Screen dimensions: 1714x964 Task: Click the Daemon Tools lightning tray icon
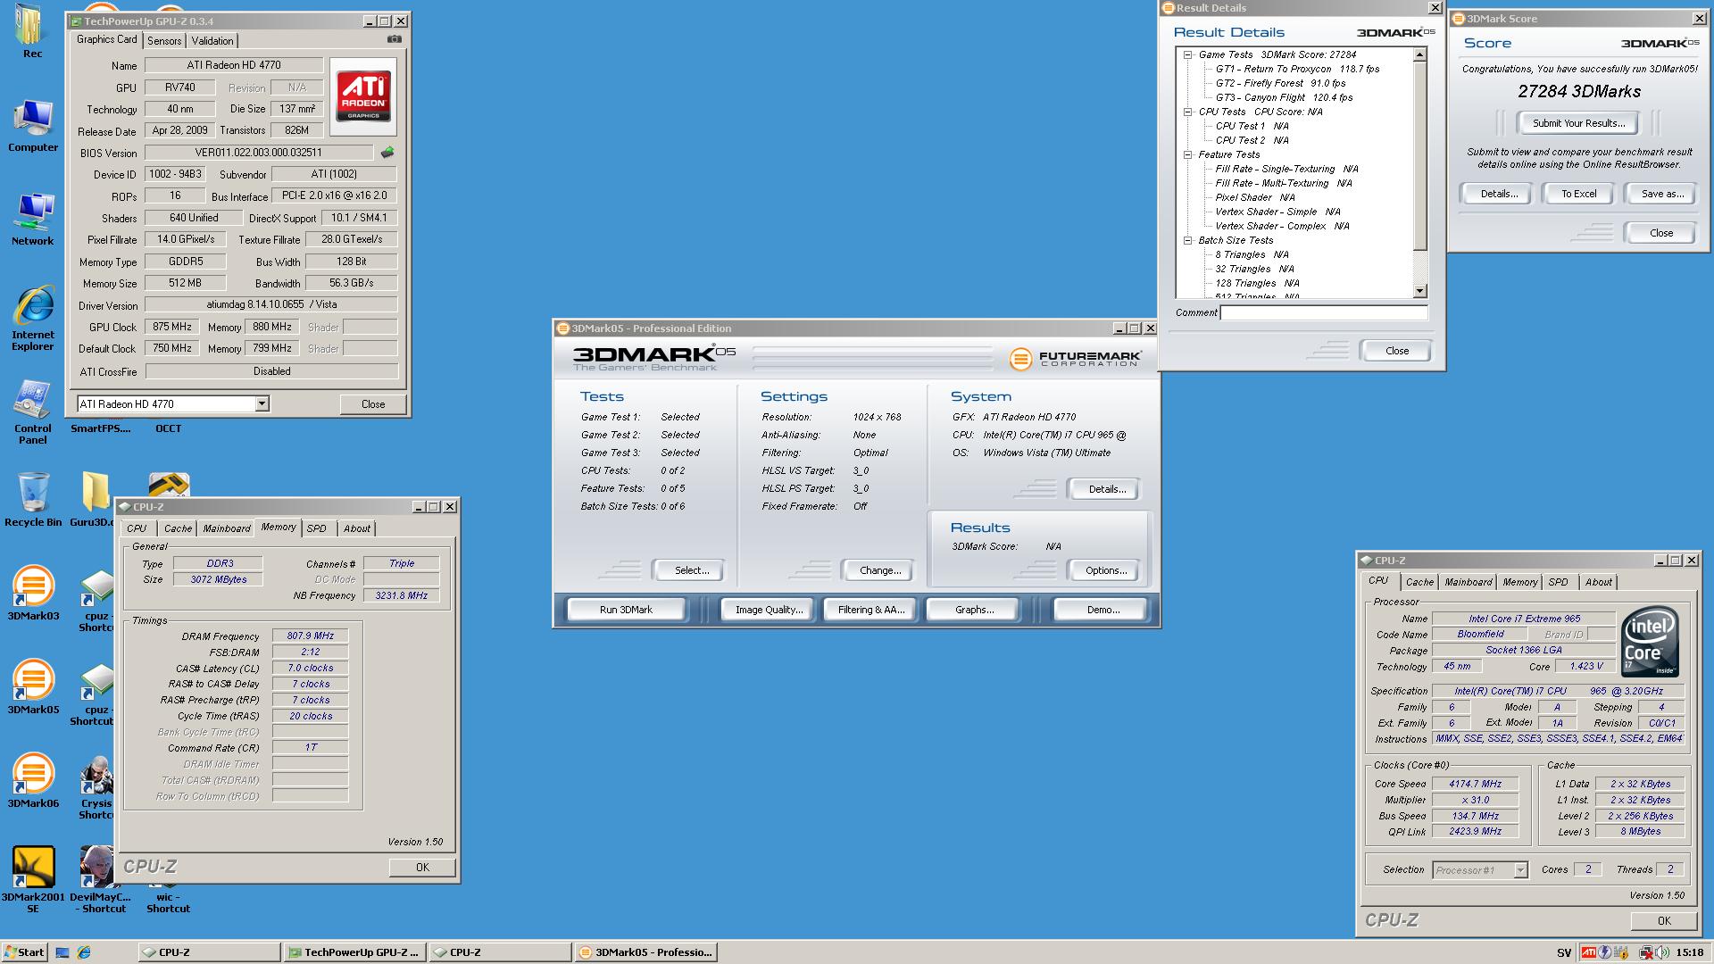coord(1604,952)
